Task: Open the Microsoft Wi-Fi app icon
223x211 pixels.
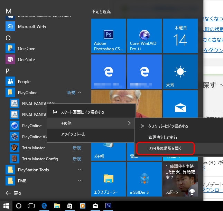Action: (x=10, y=26)
